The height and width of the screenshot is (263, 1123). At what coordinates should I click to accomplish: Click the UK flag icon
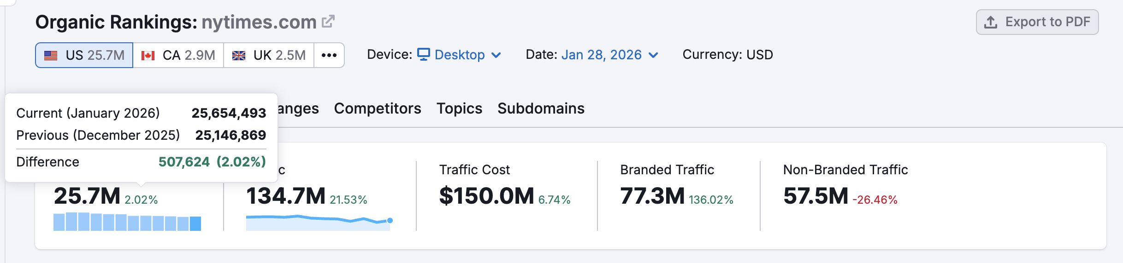point(239,56)
